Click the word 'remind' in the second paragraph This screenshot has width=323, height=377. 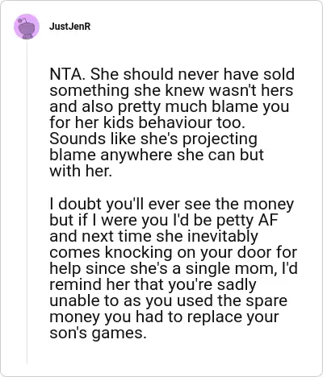[76, 284]
